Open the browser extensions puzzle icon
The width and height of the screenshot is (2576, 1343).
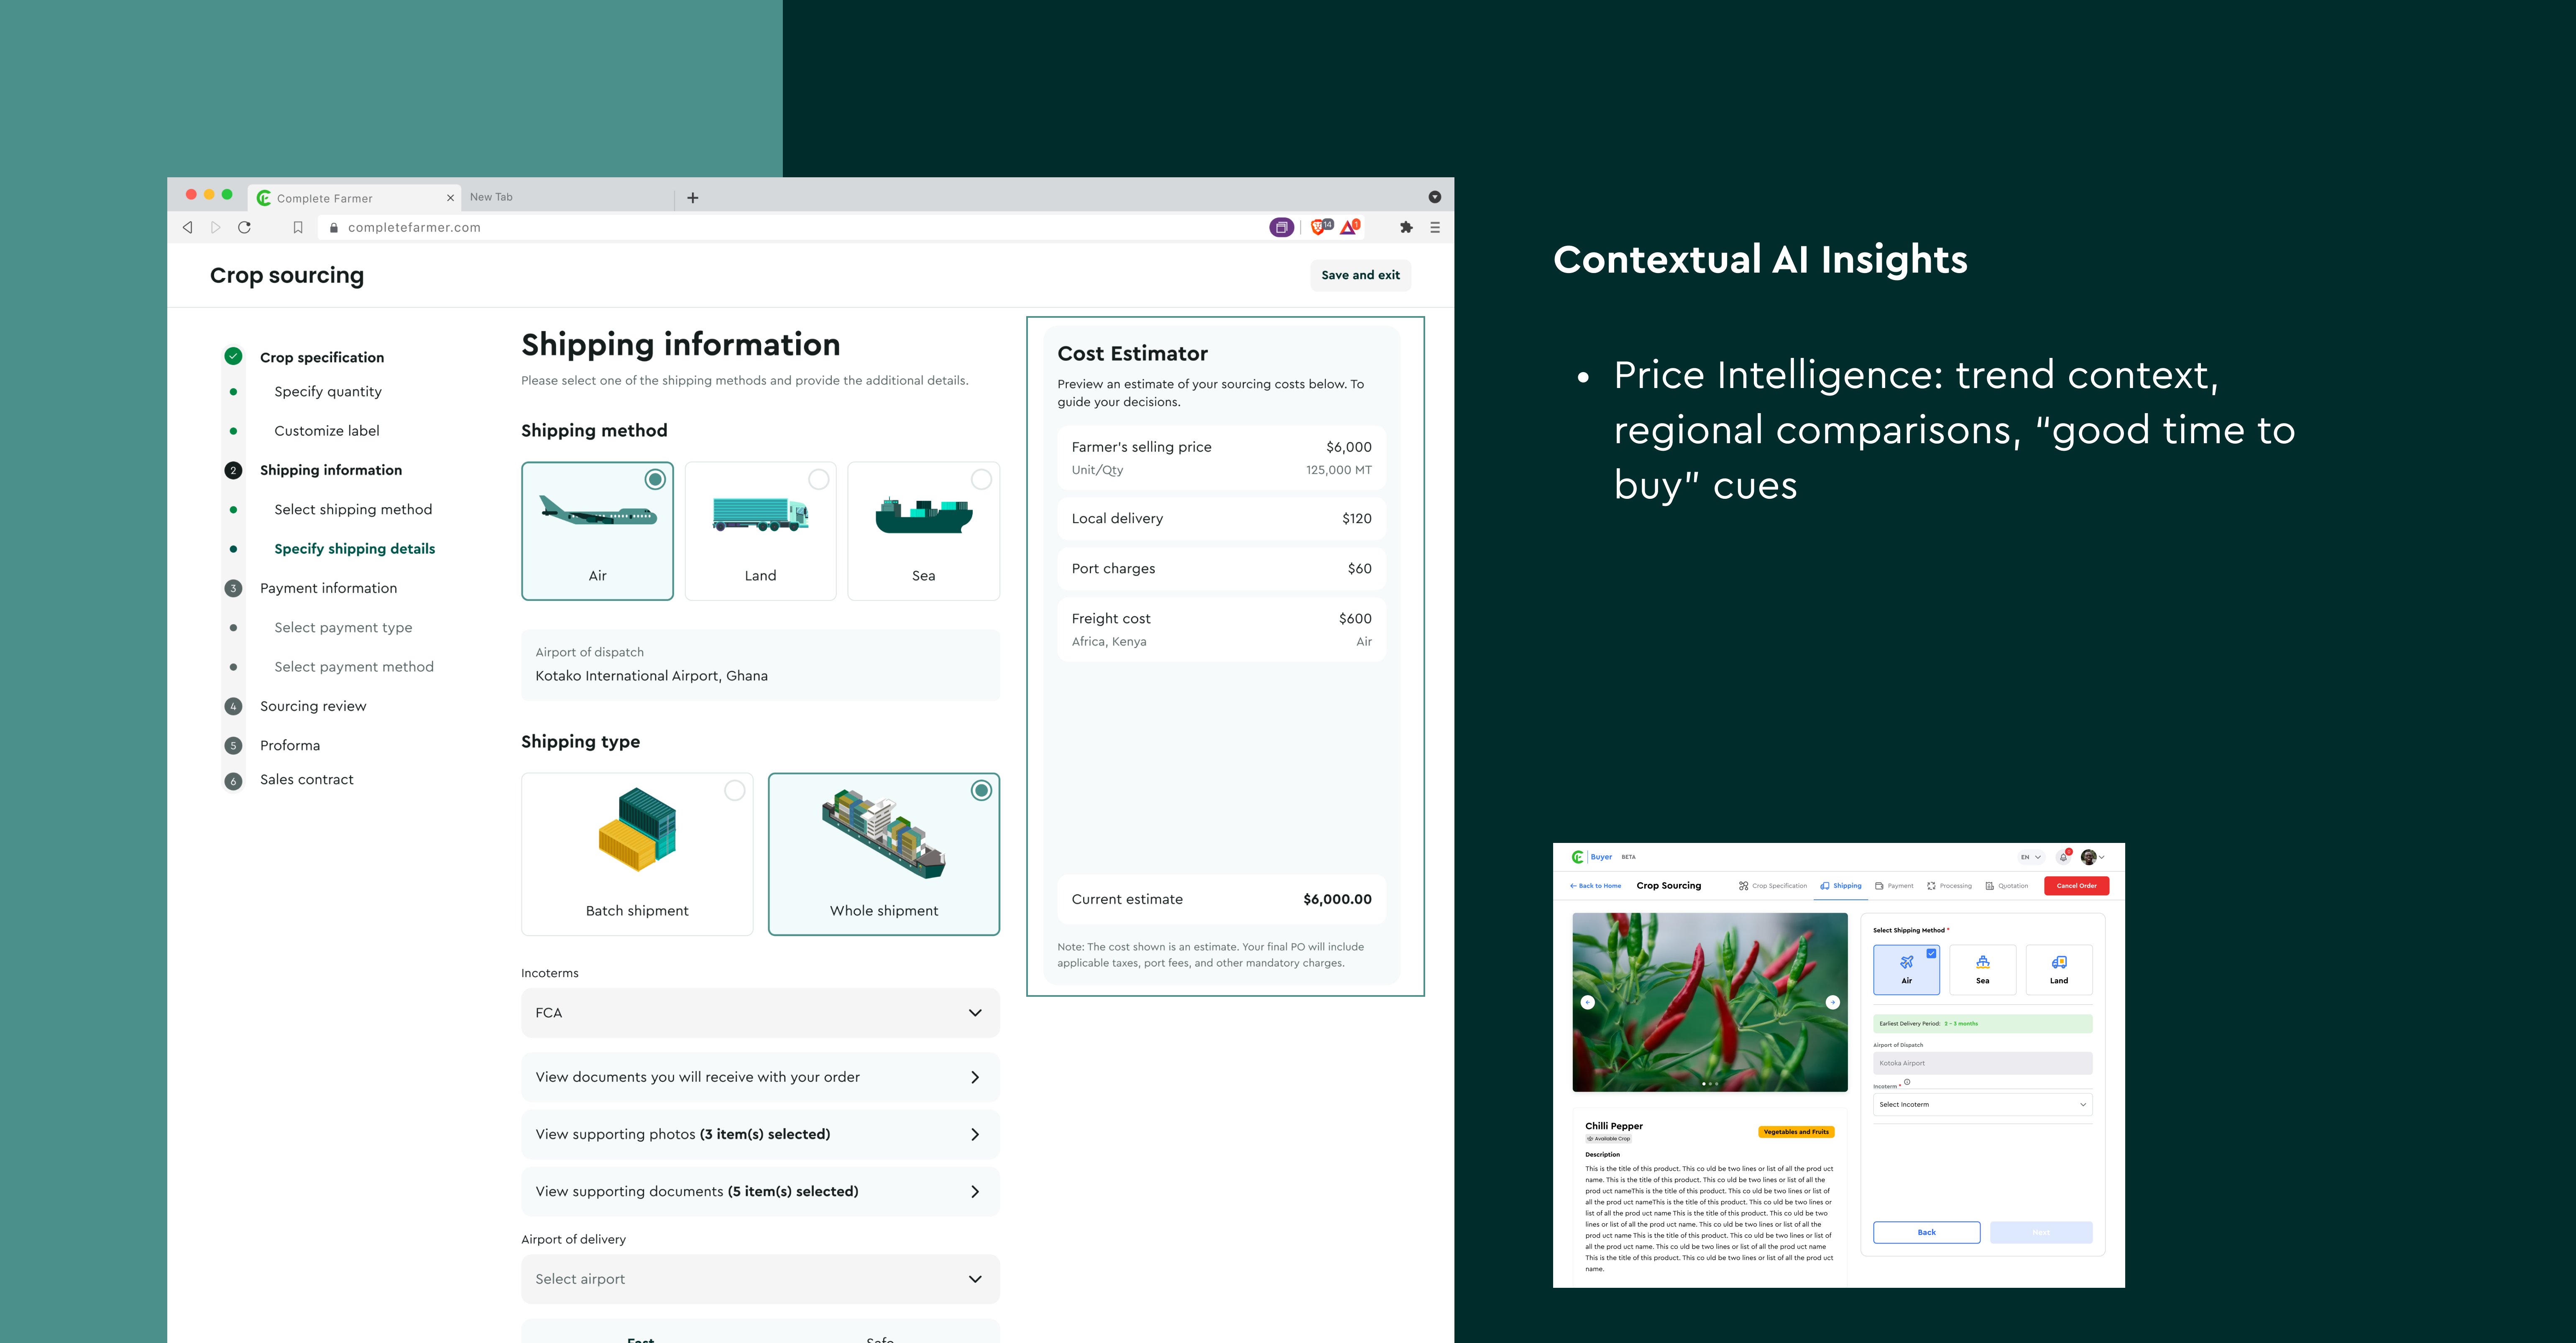[1406, 227]
